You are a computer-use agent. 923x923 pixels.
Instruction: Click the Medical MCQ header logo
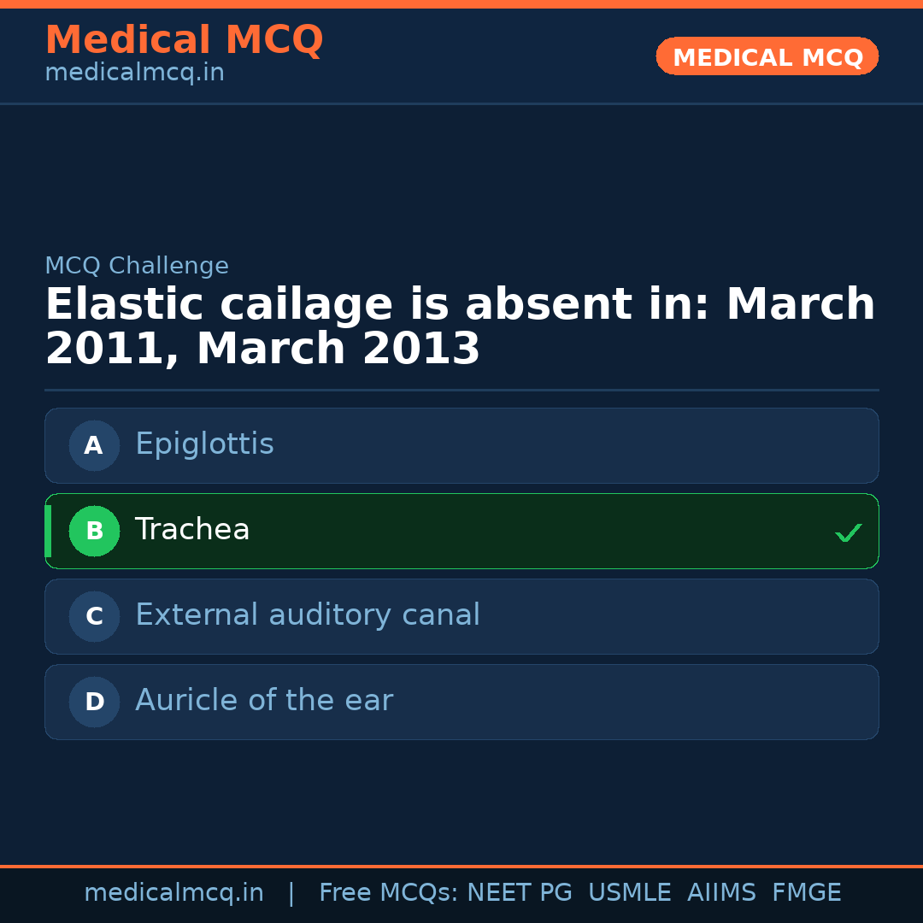click(x=184, y=40)
